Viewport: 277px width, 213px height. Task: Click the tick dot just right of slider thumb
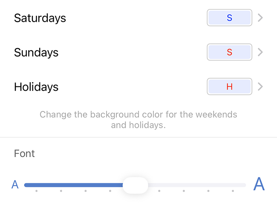(159, 191)
